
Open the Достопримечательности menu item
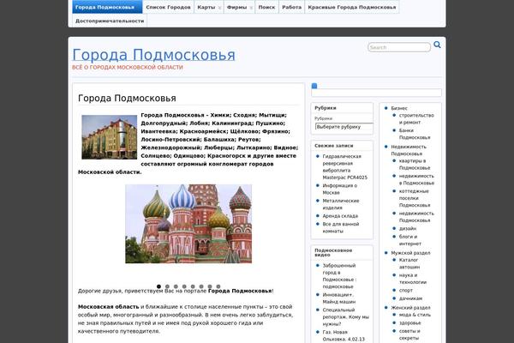tap(110, 21)
